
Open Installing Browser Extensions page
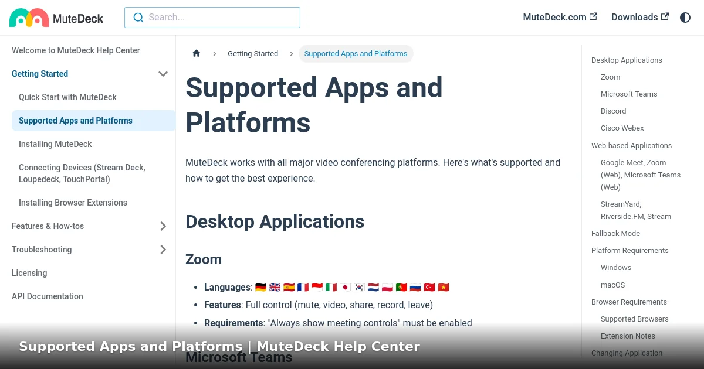click(x=73, y=203)
